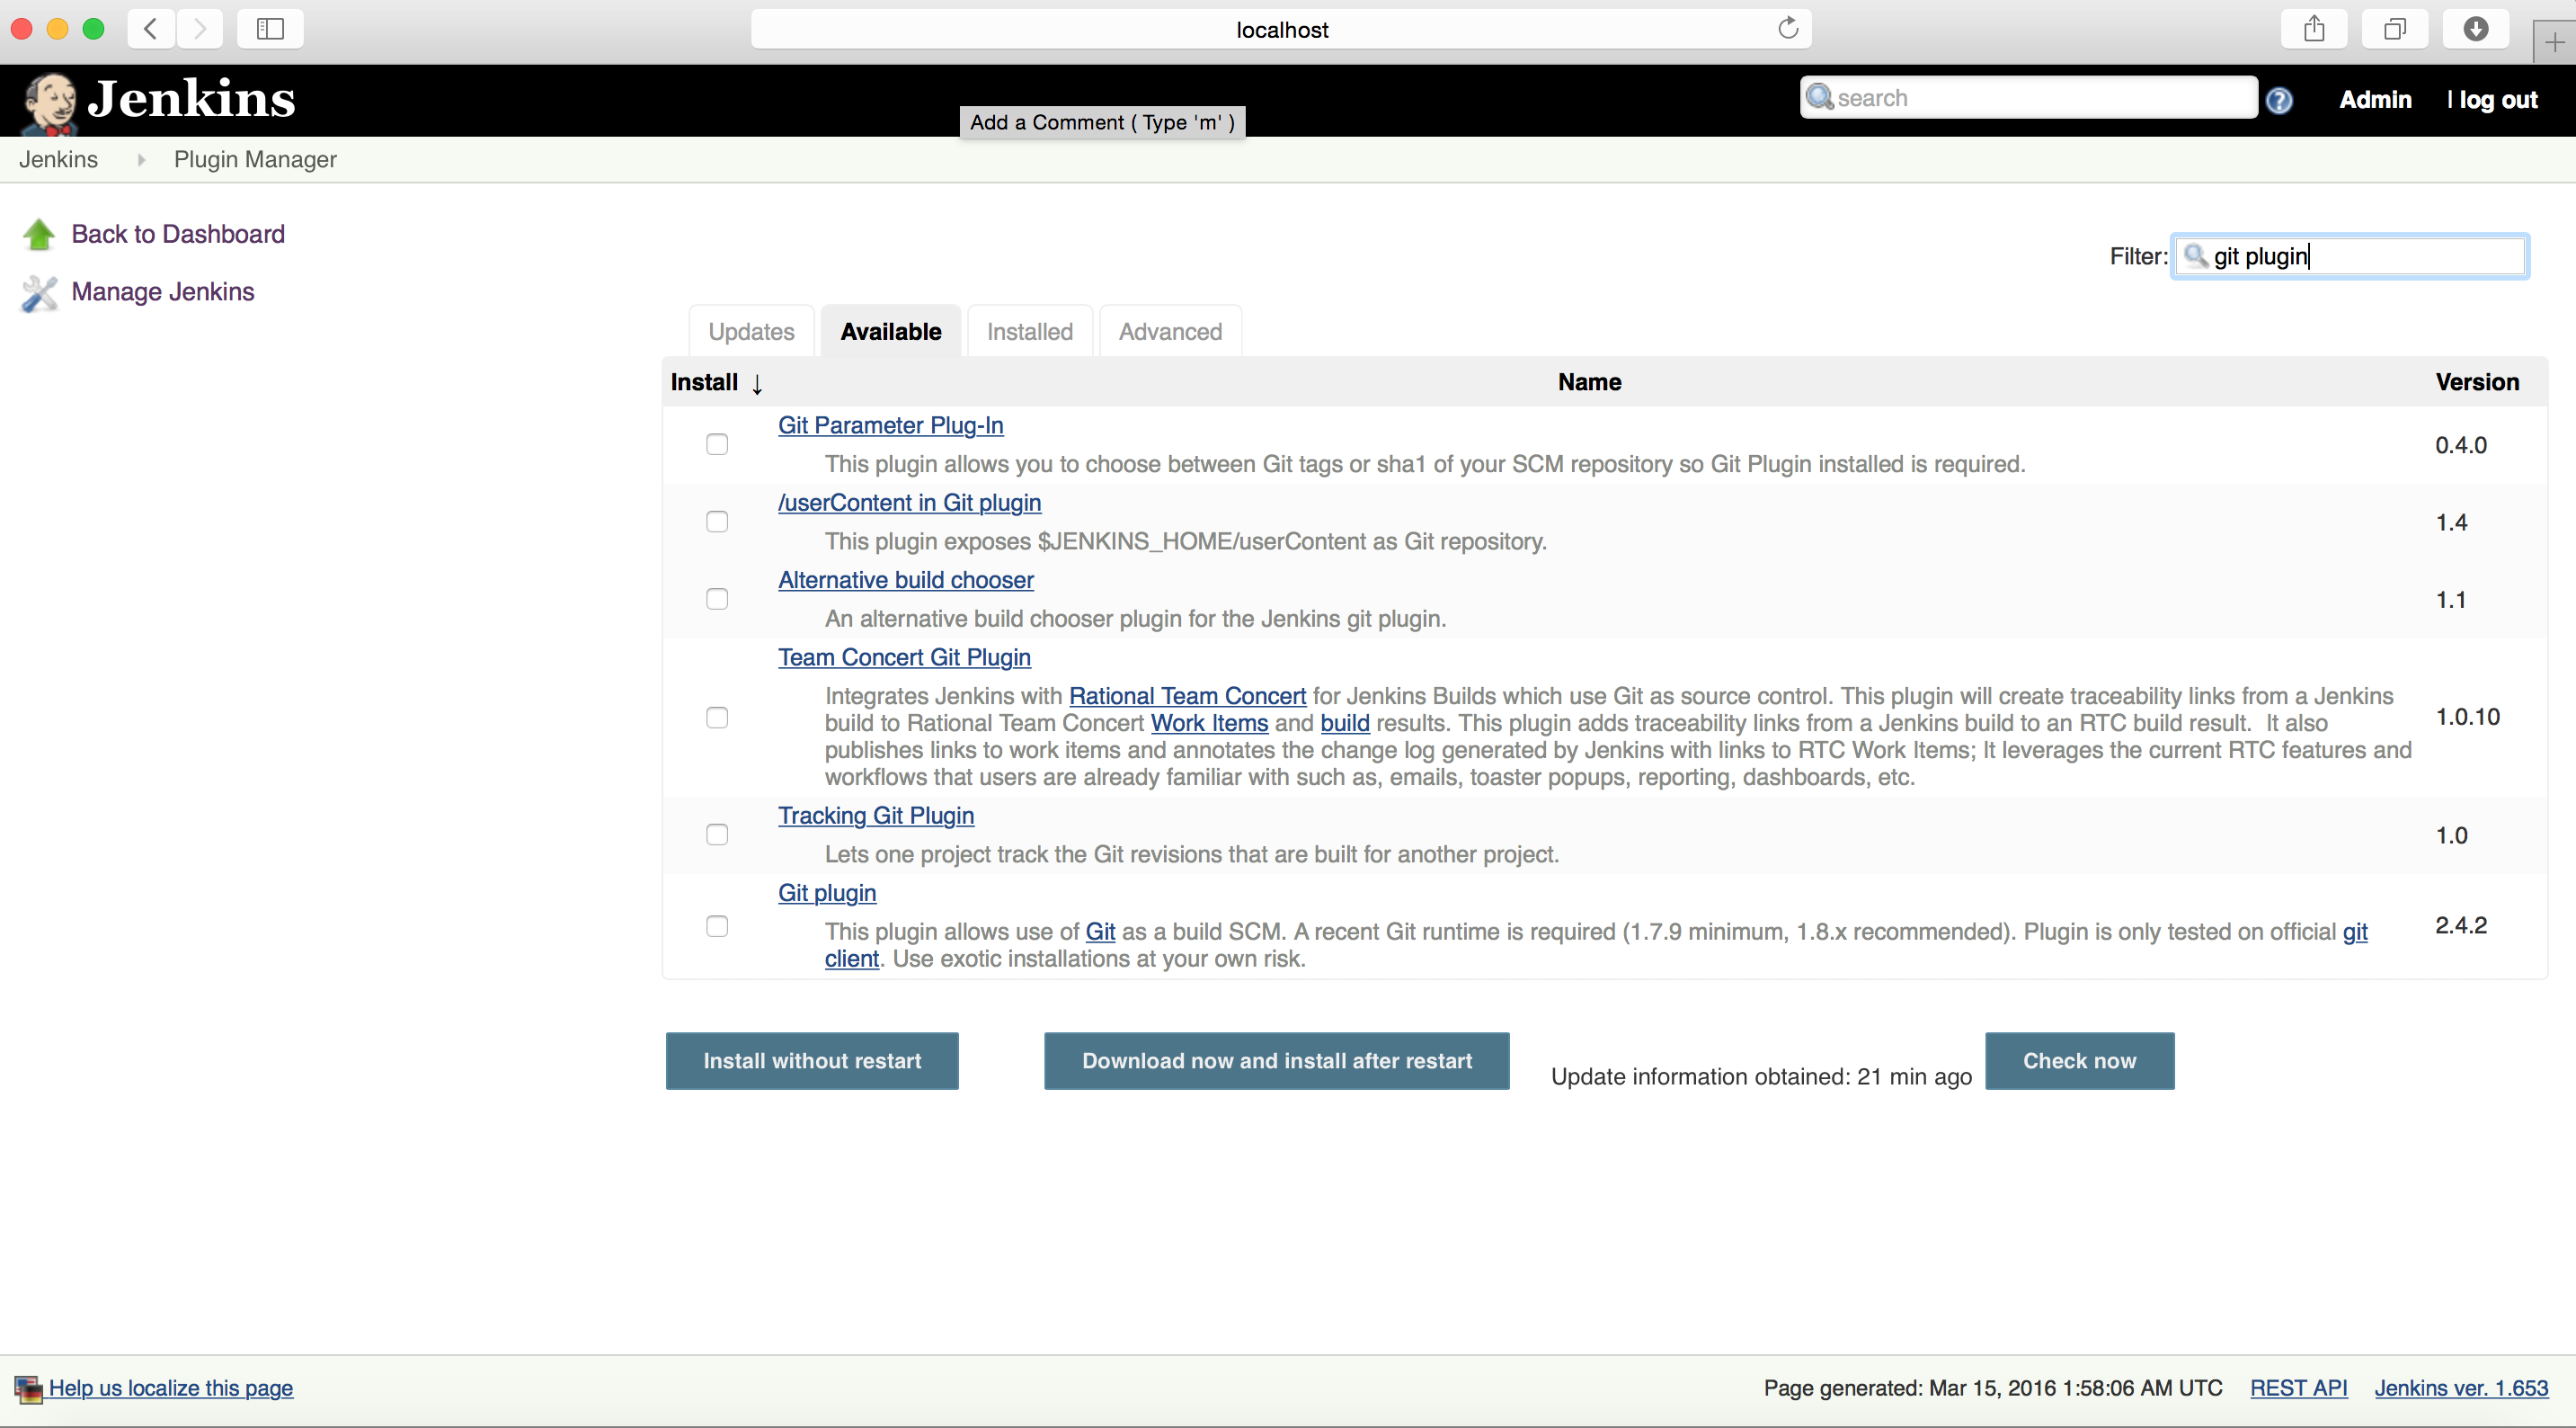Check the Team Concert Git Plugin checkbox
Image resolution: width=2576 pixels, height=1428 pixels.
pyautogui.click(x=717, y=718)
